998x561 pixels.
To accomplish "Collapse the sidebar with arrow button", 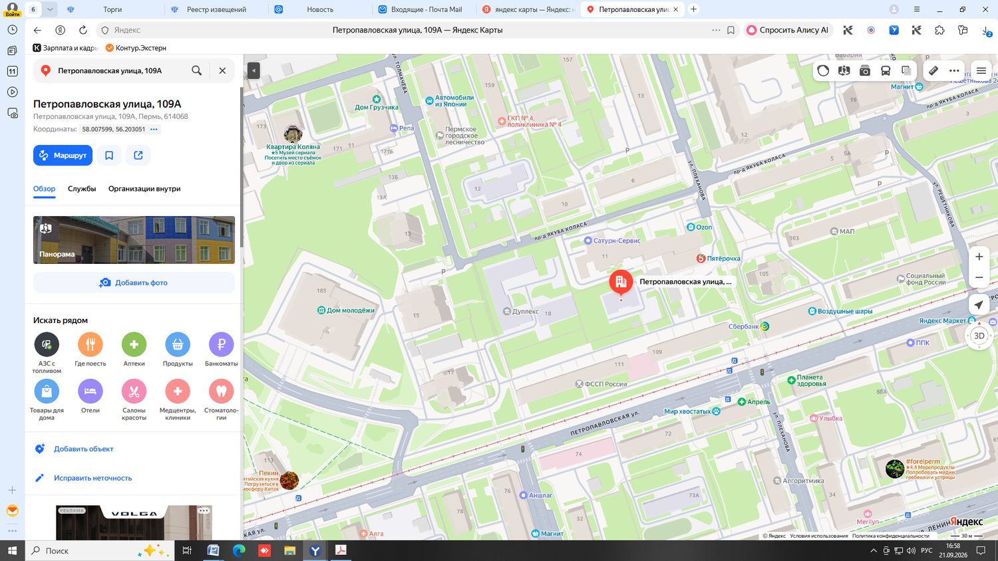I will coord(253,70).
